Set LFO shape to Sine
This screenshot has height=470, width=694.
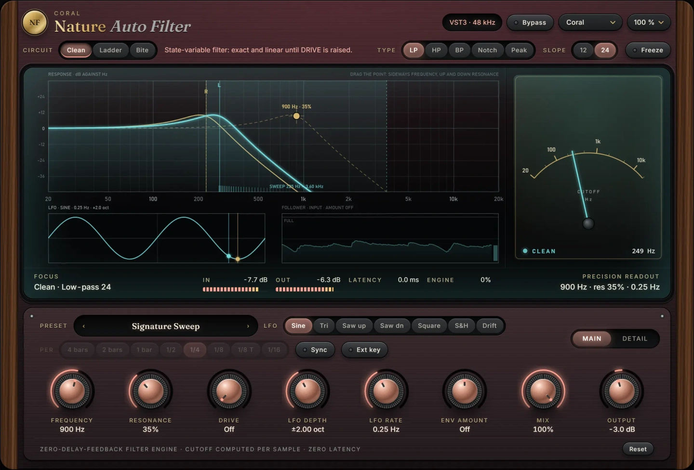tap(298, 326)
